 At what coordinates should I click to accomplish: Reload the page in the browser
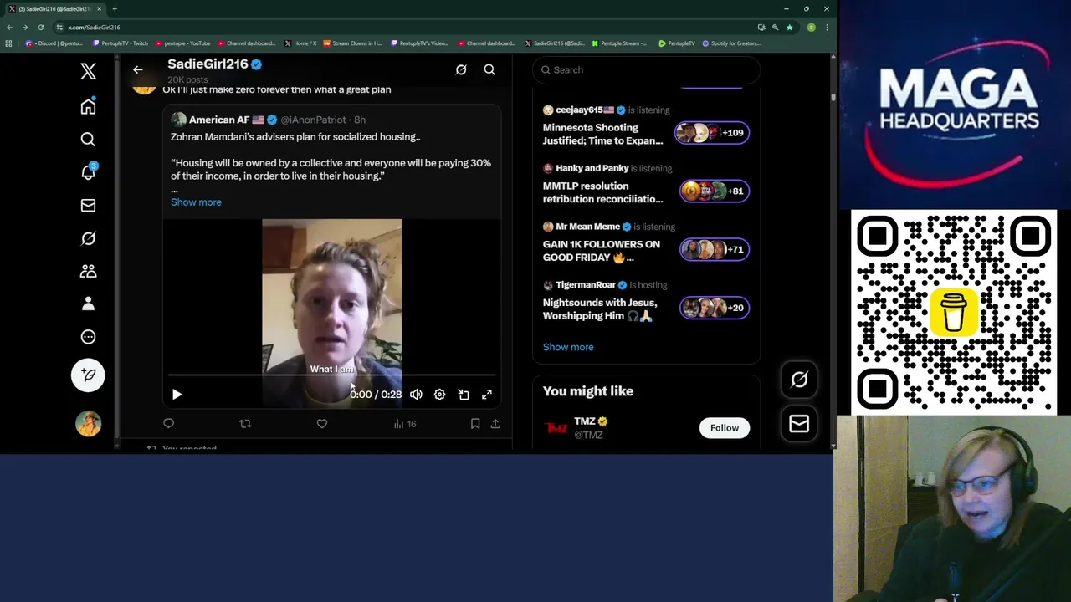point(40,27)
